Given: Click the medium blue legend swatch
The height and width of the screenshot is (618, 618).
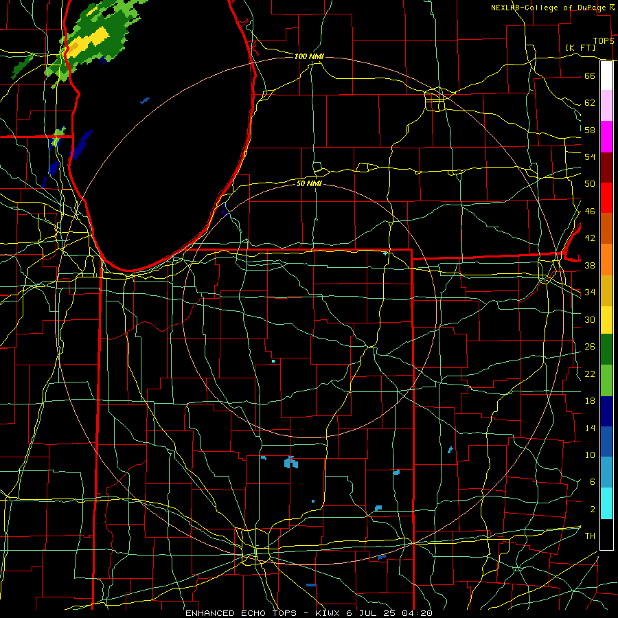Looking at the screenshot, I should coord(606,442).
